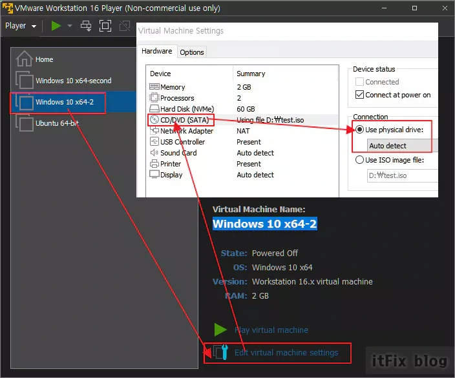Click the Virtual Machine Name field
Screen dimensions: 455x378
tap(264, 224)
